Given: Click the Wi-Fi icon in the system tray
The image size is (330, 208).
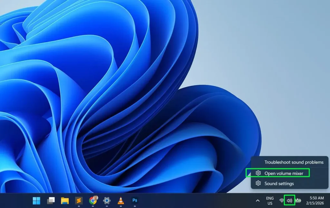Looking at the screenshot, I should [x=281, y=201].
